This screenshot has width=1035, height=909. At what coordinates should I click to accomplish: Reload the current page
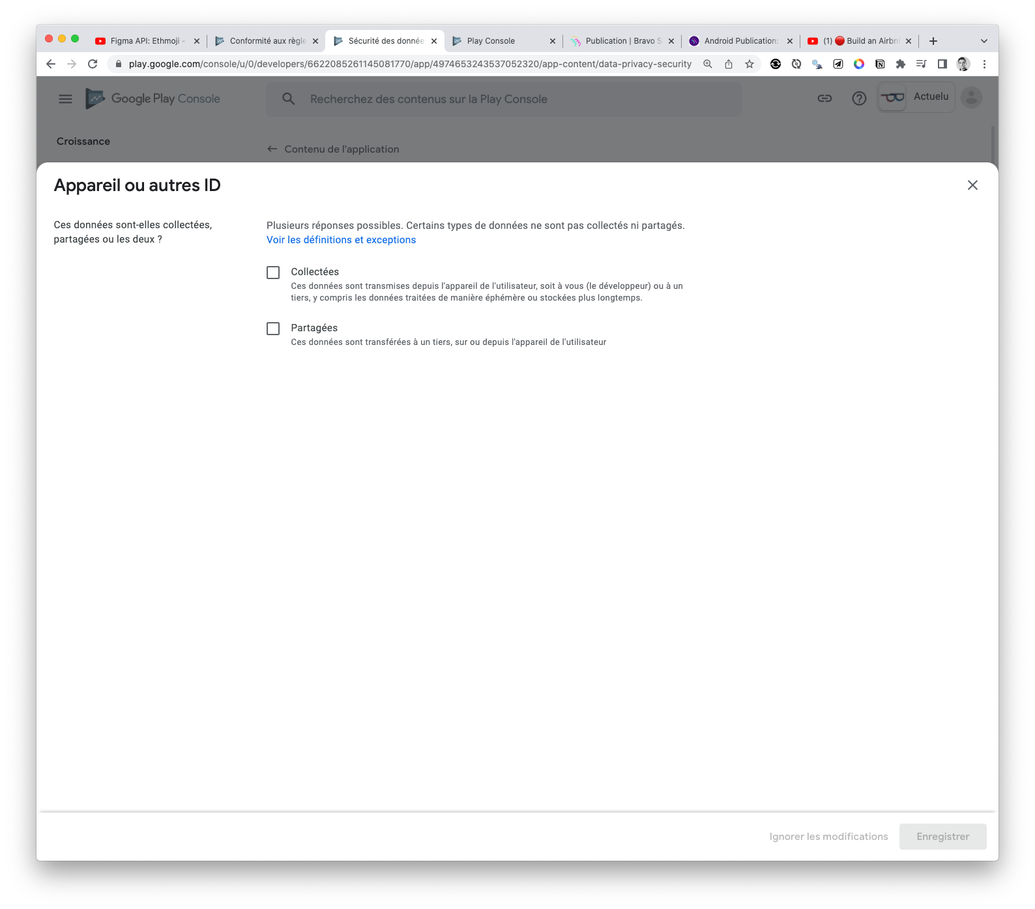pos(93,64)
